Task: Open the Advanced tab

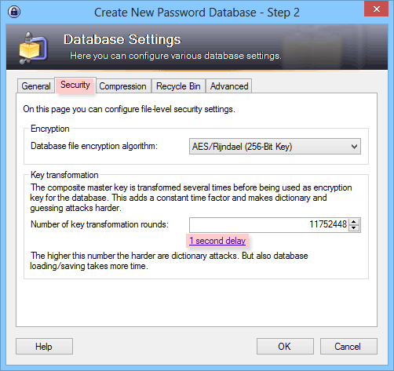Action: (x=229, y=86)
